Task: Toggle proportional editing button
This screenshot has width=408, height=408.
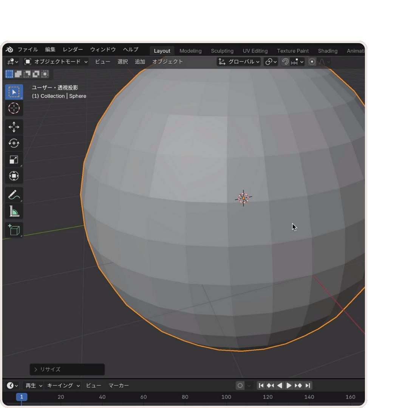Action: coord(312,62)
